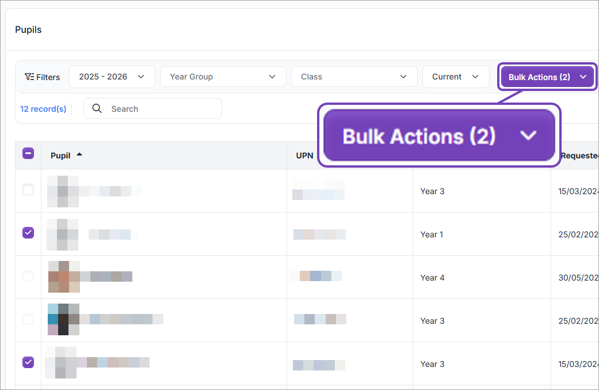599x390 pixels.
Task: Click the UPN column header
Action: [x=304, y=156]
